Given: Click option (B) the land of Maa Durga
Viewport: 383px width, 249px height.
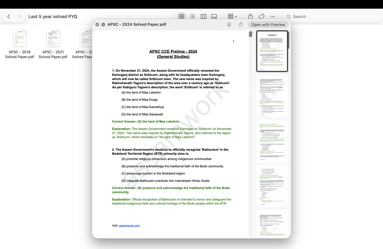Looking at the screenshot, I should coord(140,99).
